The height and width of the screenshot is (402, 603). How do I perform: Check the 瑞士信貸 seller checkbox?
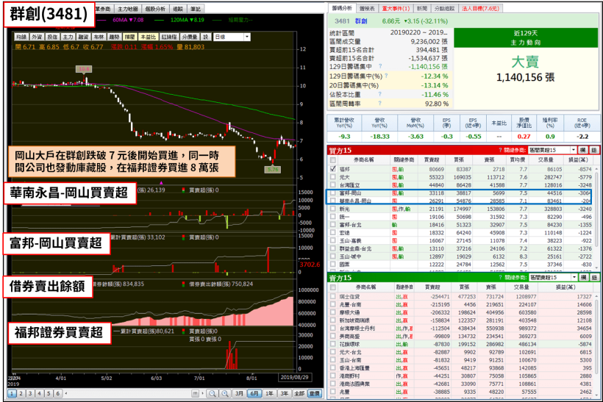coord(333,296)
